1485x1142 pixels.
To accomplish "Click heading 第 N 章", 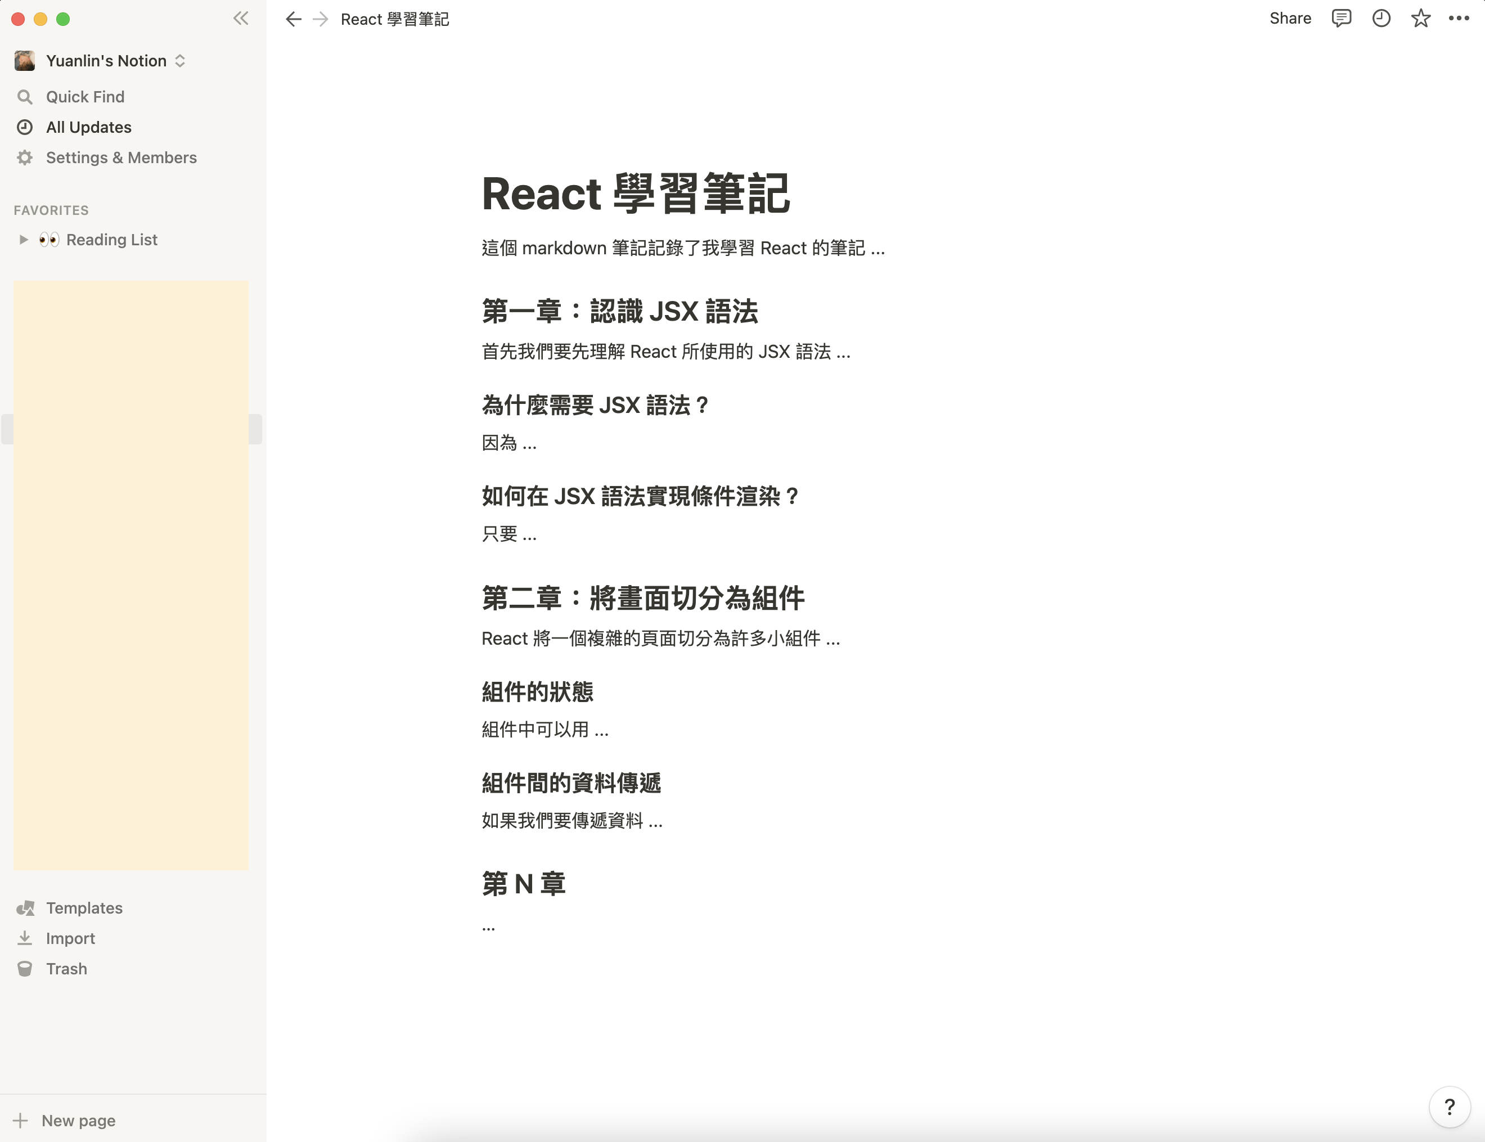I will click(x=523, y=884).
